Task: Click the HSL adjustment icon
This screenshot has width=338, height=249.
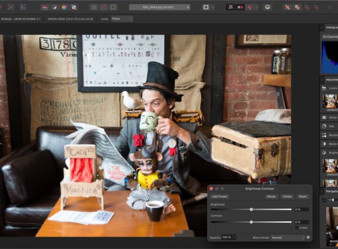Action: tap(324, 126)
